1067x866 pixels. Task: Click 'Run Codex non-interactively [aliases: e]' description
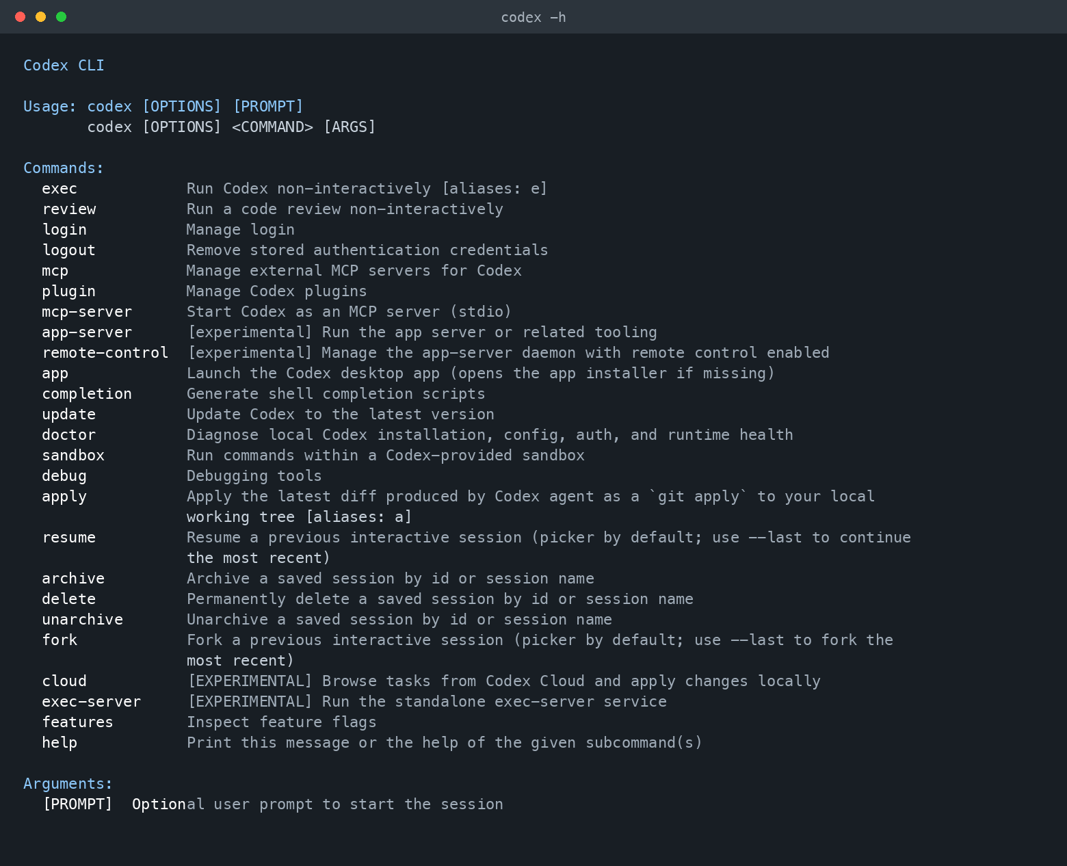tap(367, 189)
